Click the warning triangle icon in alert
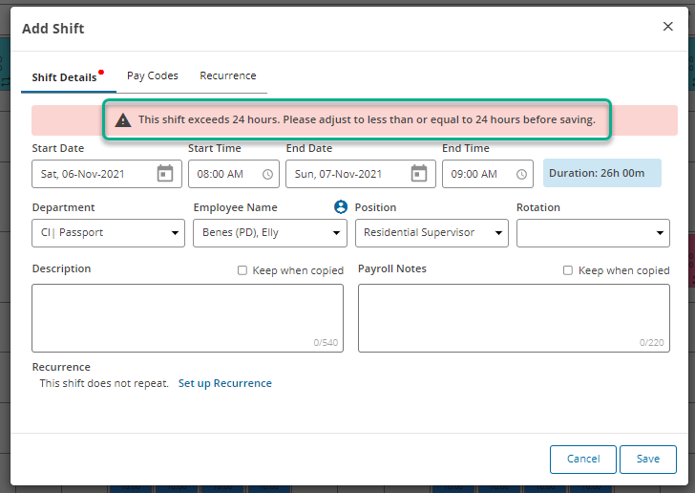 pos(123,120)
